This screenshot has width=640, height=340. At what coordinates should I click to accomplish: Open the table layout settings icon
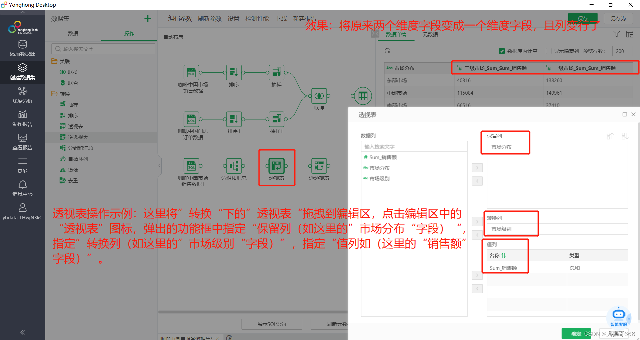coord(630,34)
